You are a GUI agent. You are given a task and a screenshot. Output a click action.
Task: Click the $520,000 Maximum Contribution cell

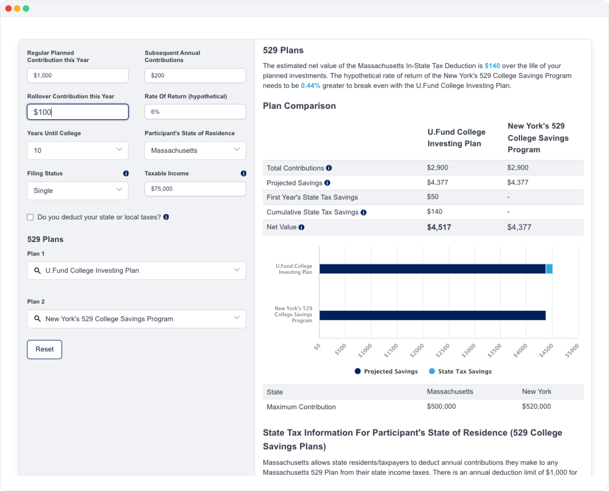click(x=536, y=406)
